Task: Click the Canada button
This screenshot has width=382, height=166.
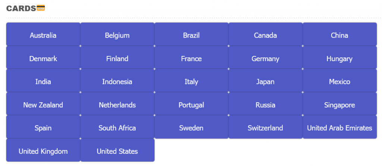Action: (x=265, y=35)
